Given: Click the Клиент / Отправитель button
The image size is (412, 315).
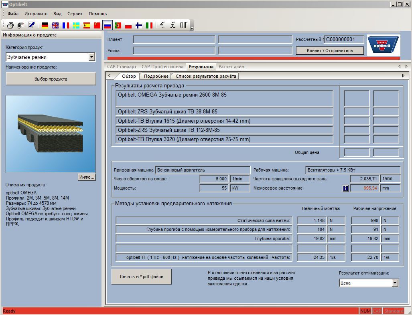Looking at the screenshot, I should (x=330, y=51).
